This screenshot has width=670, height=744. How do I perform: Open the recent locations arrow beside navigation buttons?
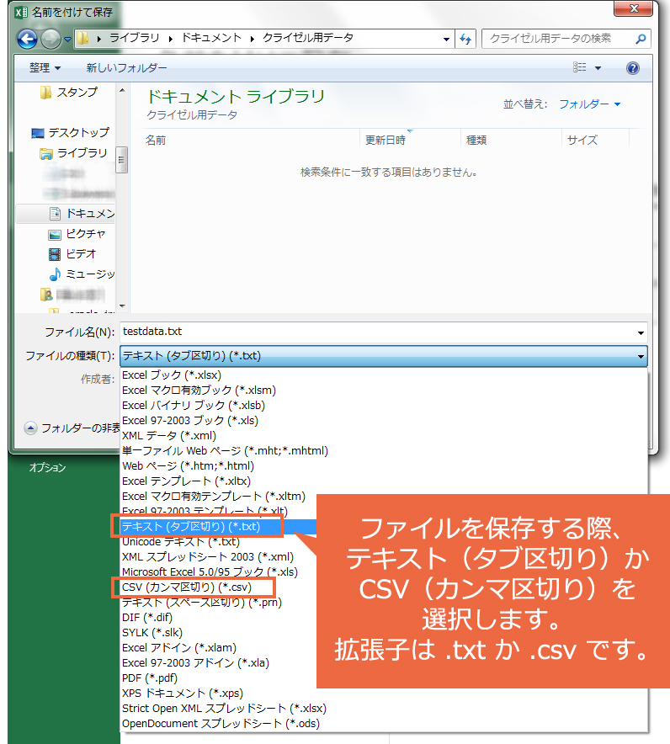coord(67,40)
